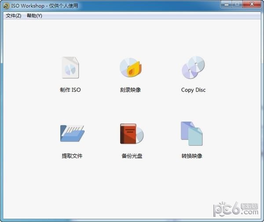Close the ISO Workshop window
Viewport: 264px width, 222px height.
pyautogui.click(x=252, y=4)
